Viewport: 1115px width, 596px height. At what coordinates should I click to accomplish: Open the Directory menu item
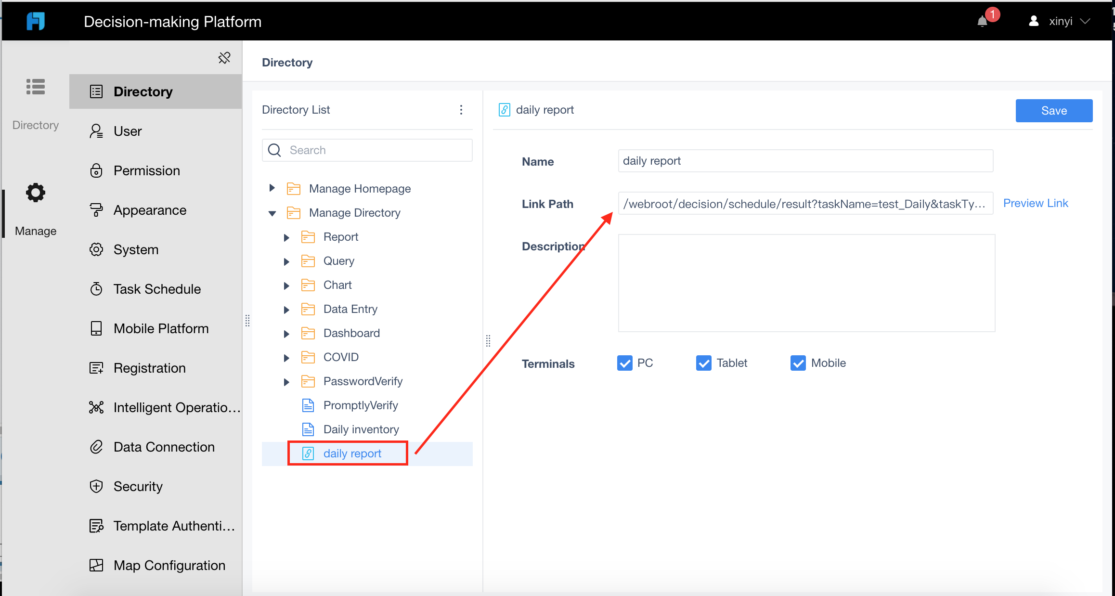(156, 91)
